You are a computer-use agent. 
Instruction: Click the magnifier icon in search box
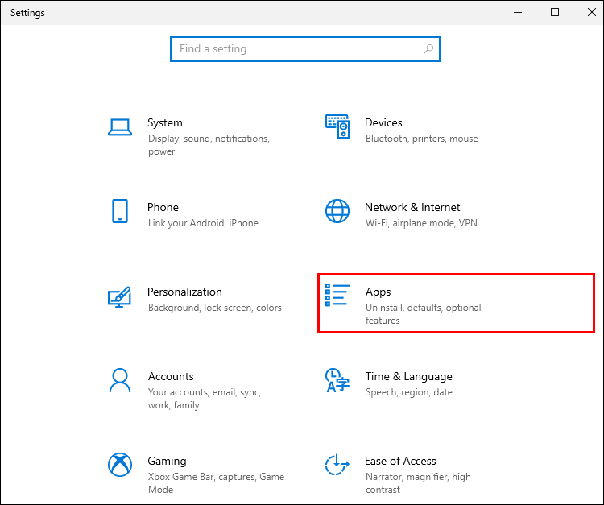tap(428, 49)
